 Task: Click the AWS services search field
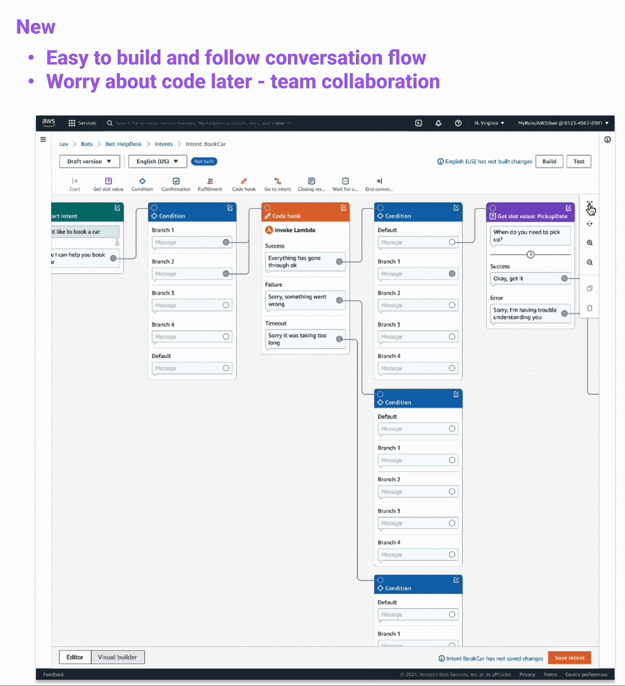[x=200, y=123]
